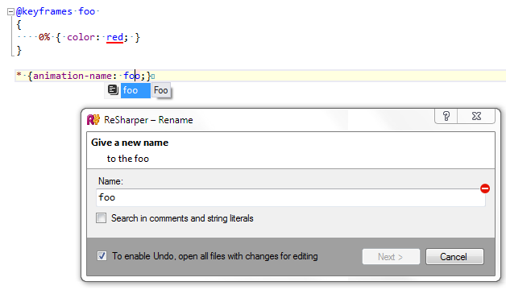Screen dimensions: 506x294
Task: Open ReSharper Rename dialog help
Action: [x=446, y=116]
